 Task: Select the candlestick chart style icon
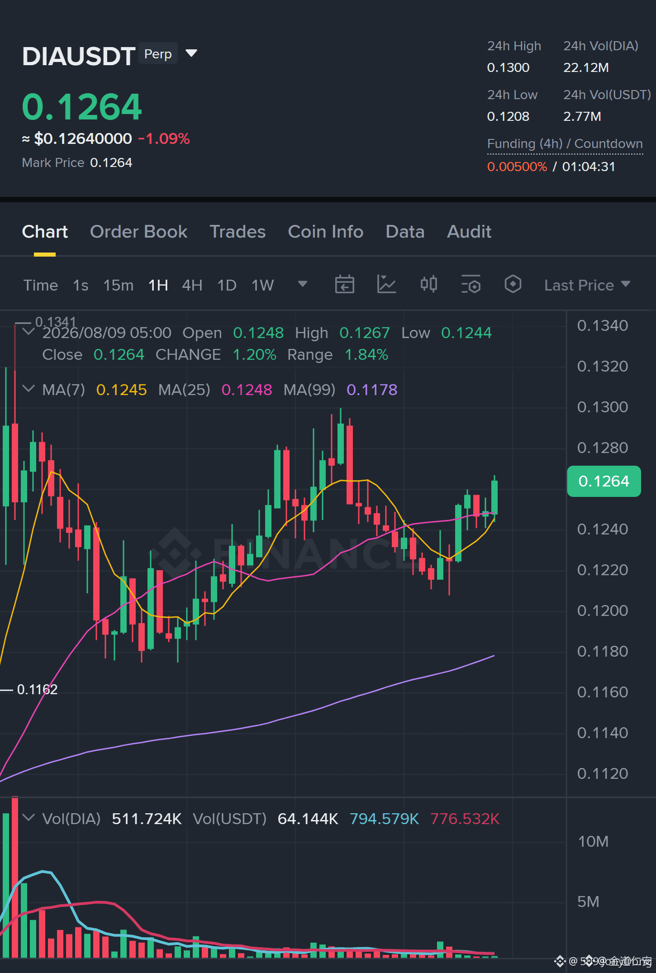pos(428,285)
